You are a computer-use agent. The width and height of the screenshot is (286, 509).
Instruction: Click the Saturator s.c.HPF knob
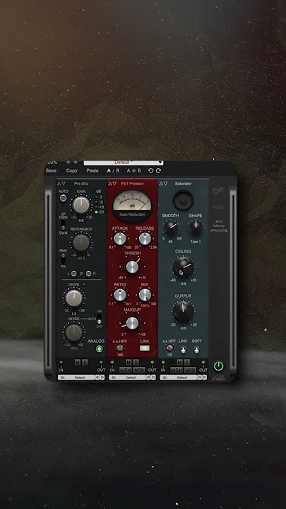click(x=169, y=349)
